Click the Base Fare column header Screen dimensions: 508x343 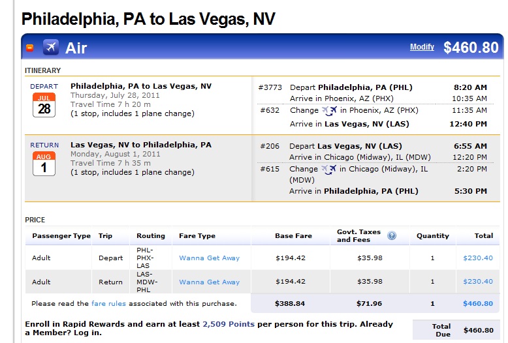(294, 236)
